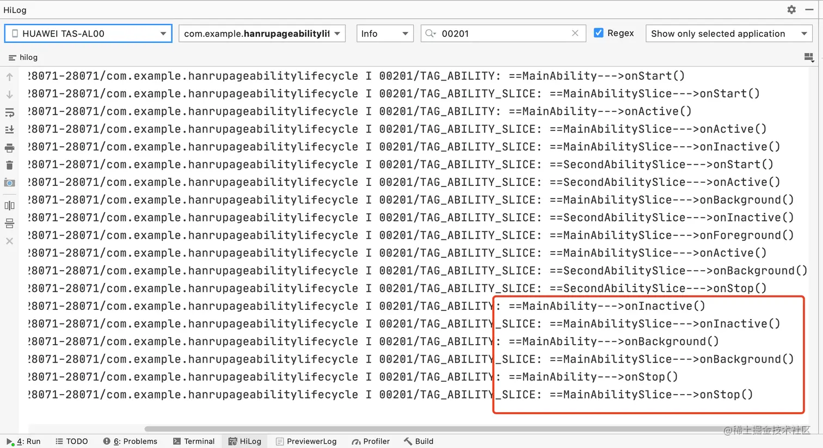Screen dimensions: 823x448
Task: Click log line SecondAbilitySlice--->onStart()
Action: (401, 165)
